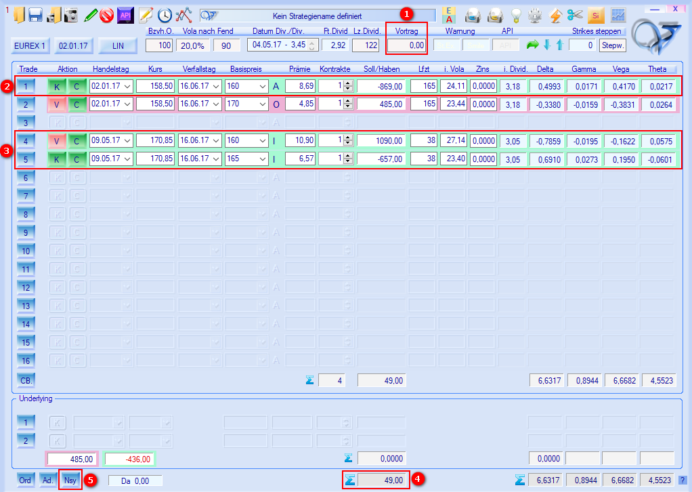The image size is (692, 492).
Task: Click the light bulb icon
Action: pos(517,15)
